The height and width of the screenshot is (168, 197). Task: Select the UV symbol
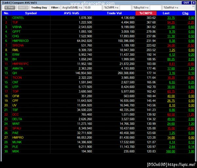(14, 105)
